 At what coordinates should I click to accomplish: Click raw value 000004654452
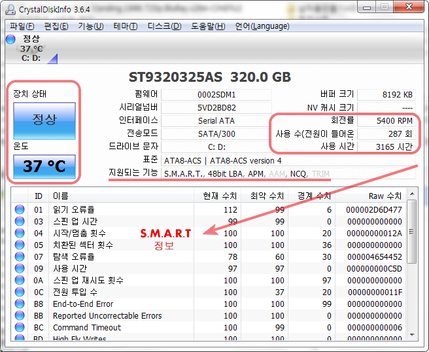pyautogui.click(x=375, y=256)
